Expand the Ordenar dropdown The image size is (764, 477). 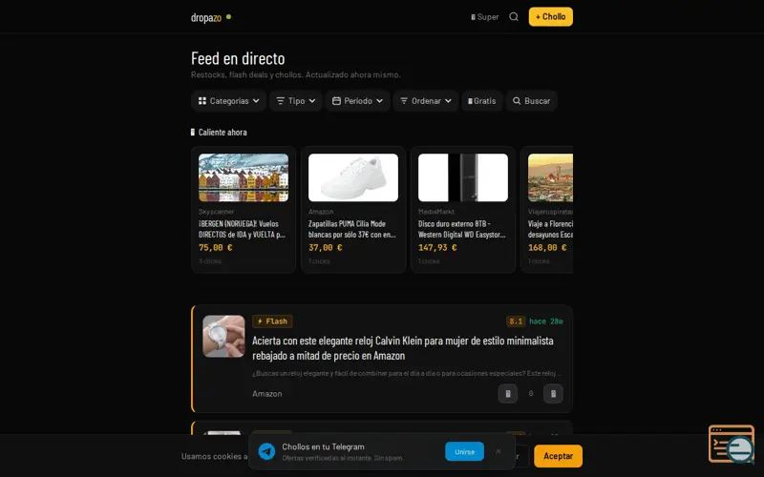click(x=426, y=101)
